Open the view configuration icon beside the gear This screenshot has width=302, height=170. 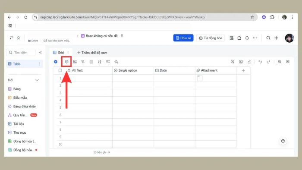[x=75, y=62]
